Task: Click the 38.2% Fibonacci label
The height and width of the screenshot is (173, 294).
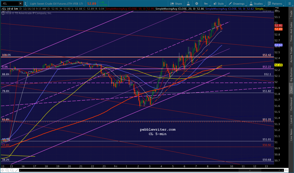Action: tap(6, 160)
